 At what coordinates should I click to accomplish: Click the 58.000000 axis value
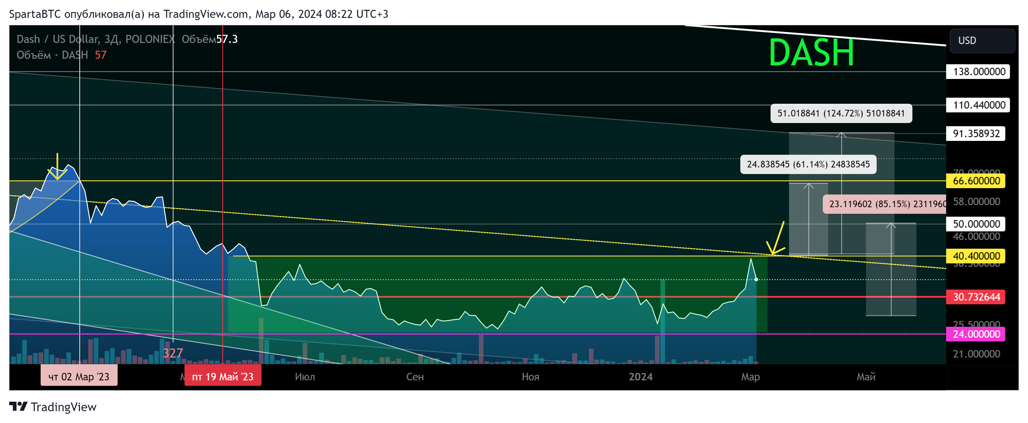point(976,201)
